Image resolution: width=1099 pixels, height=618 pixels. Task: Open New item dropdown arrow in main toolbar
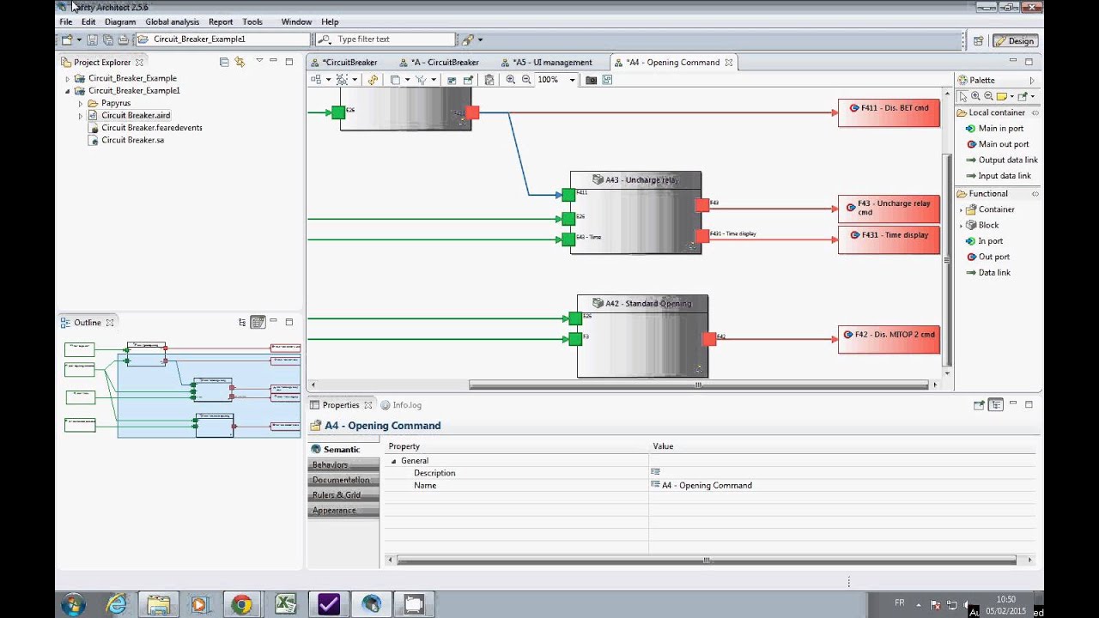coord(79,39)
